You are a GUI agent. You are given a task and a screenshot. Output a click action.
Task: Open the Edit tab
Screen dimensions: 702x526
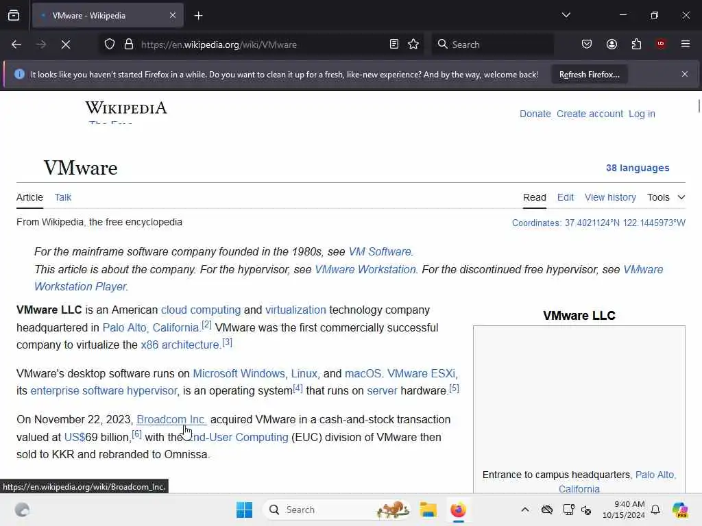[566, 197]
